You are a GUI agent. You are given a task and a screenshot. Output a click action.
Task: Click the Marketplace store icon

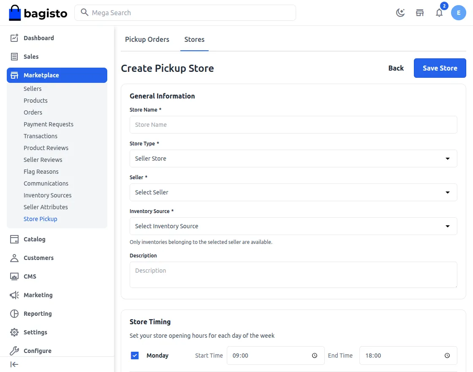click(x=14, y=75)
